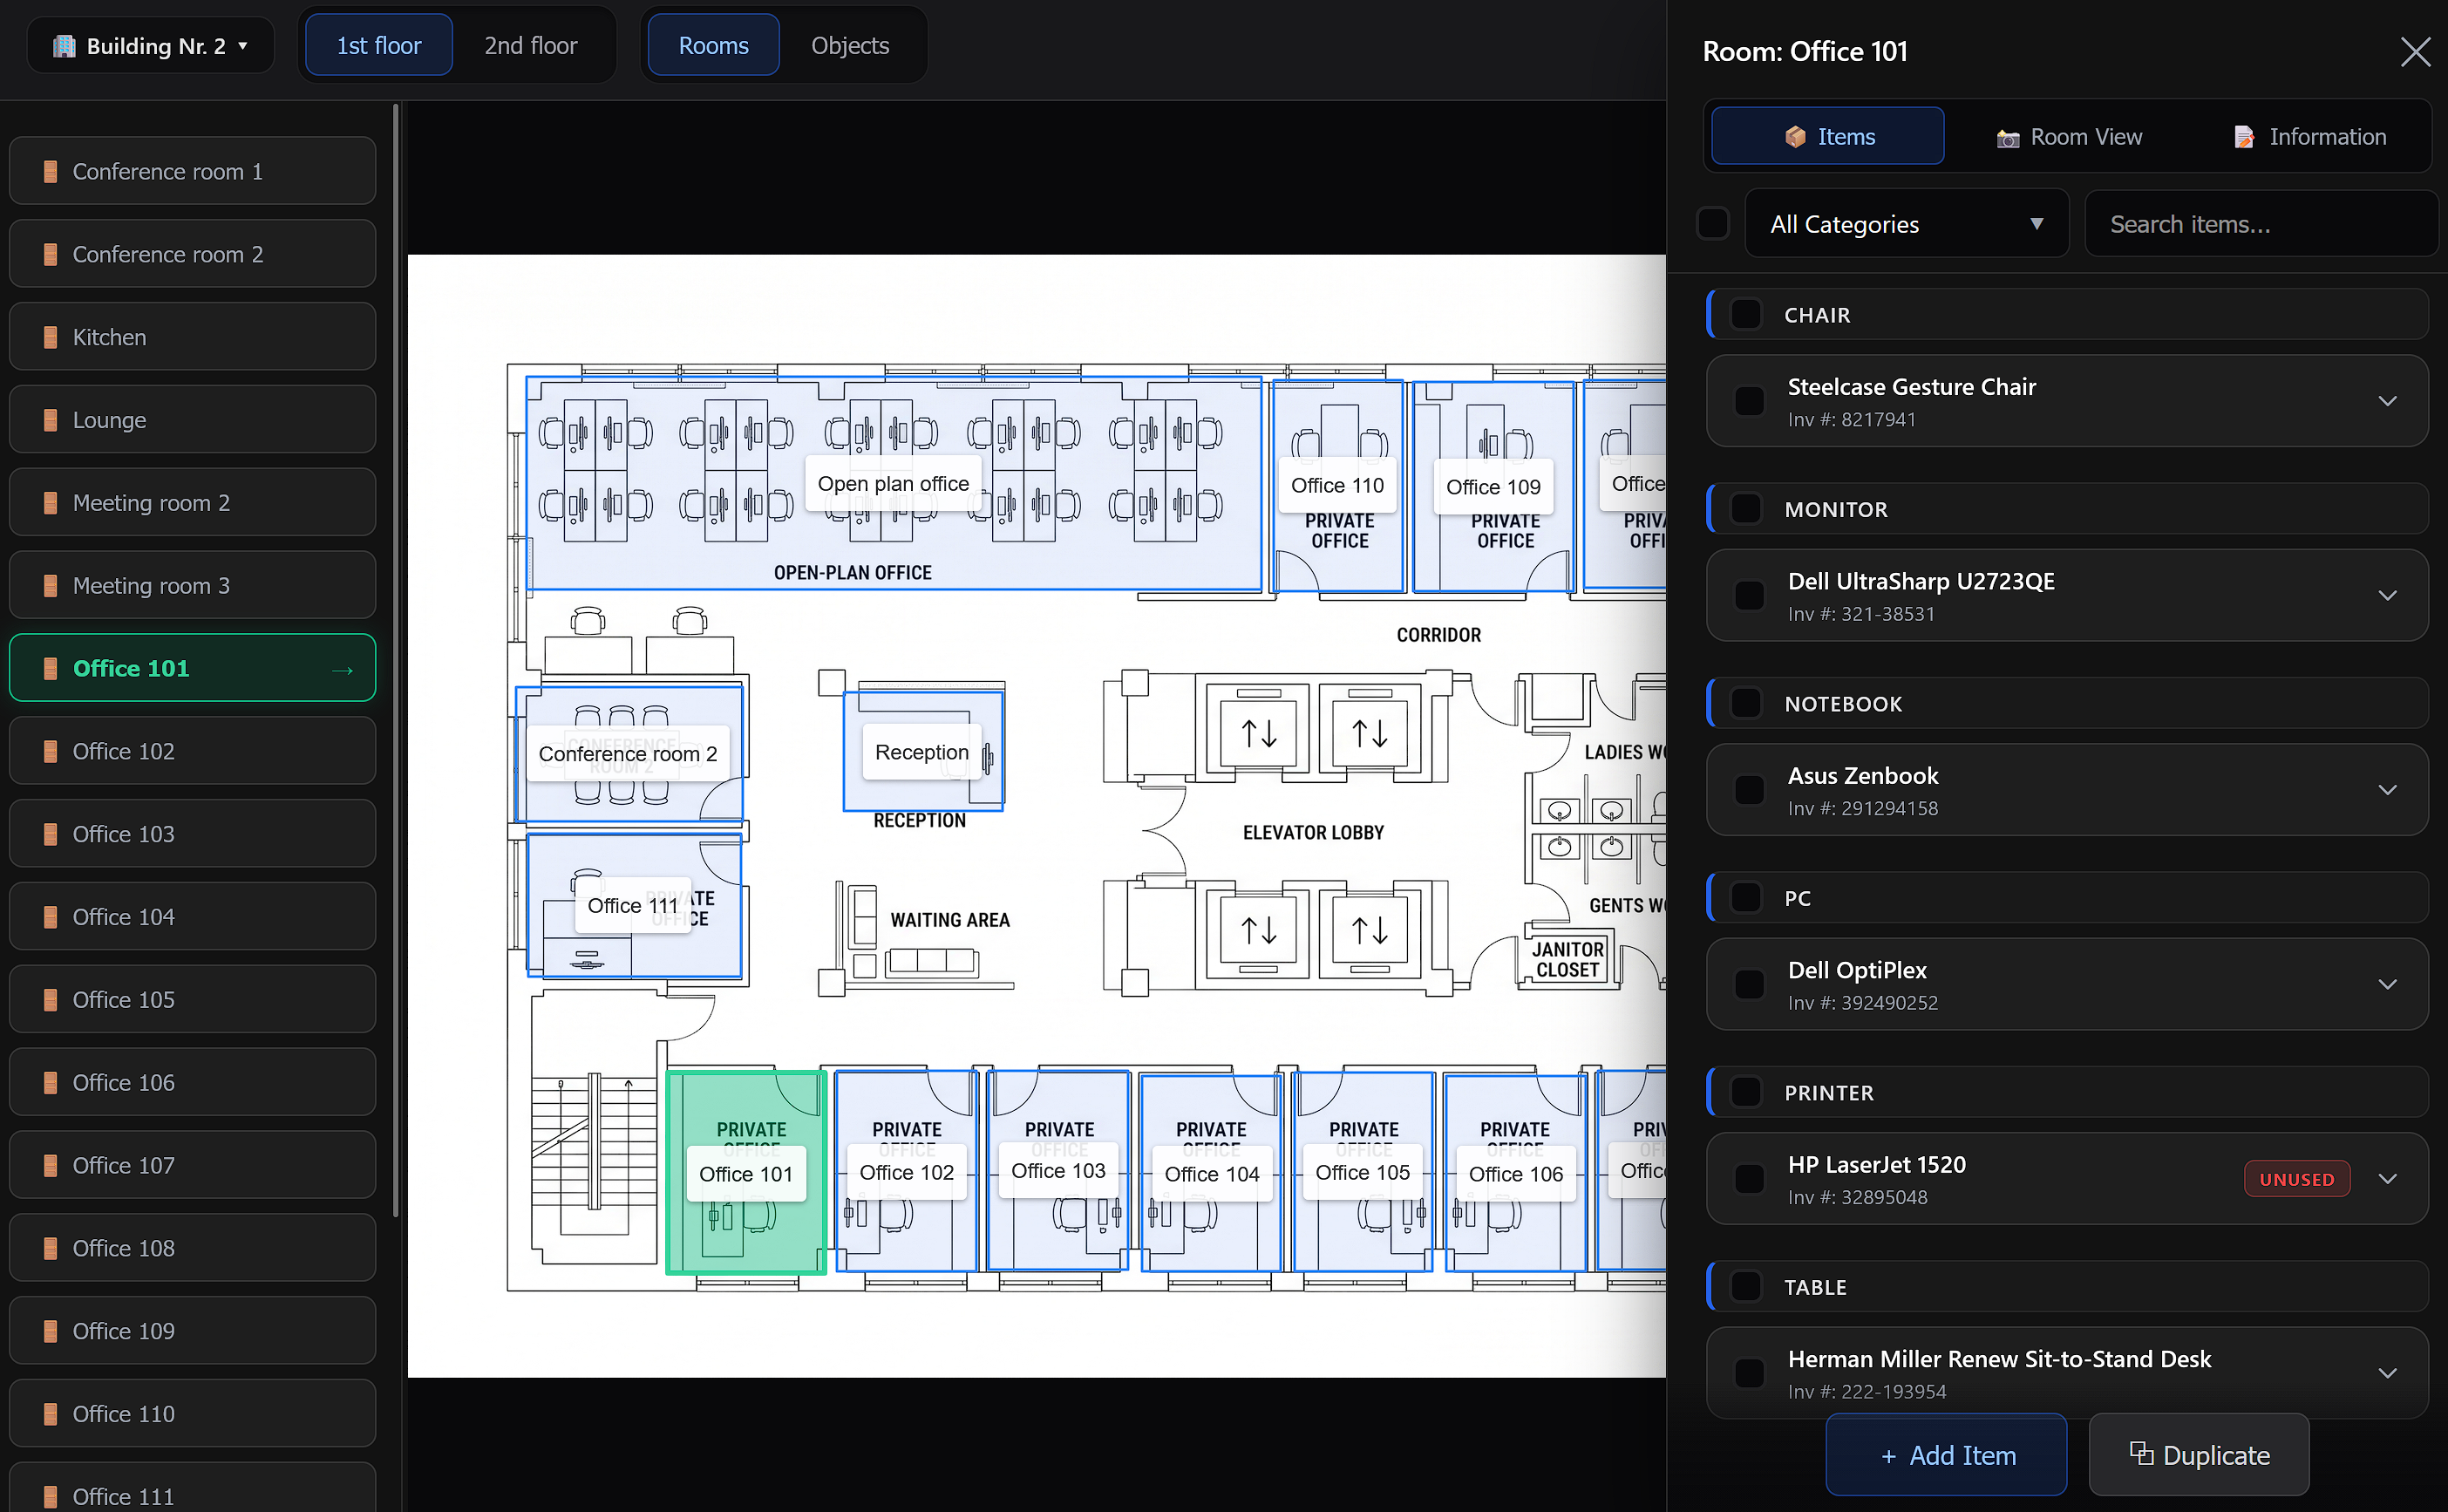The width and height of the screenshot is (2448, 1512).
Task: Click the door icon beside Kitchen
Action: pyautogui.click(x=50, y=338)
